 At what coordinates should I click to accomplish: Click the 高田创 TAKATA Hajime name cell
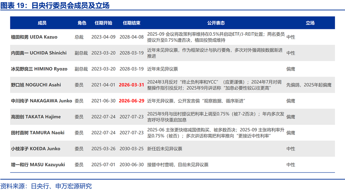(x=36, y=117)
